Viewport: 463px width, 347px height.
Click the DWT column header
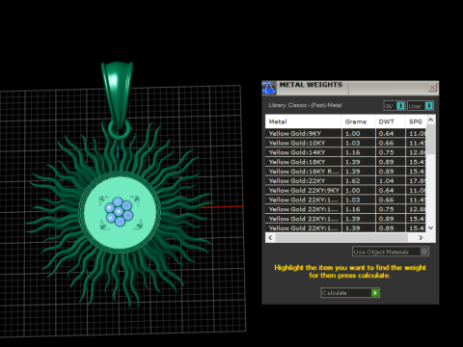point(390,121)
